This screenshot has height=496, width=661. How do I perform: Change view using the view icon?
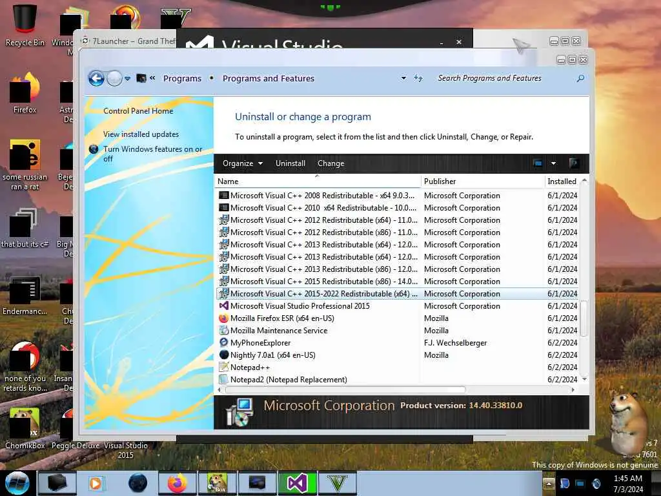click(x=538, y=163)
